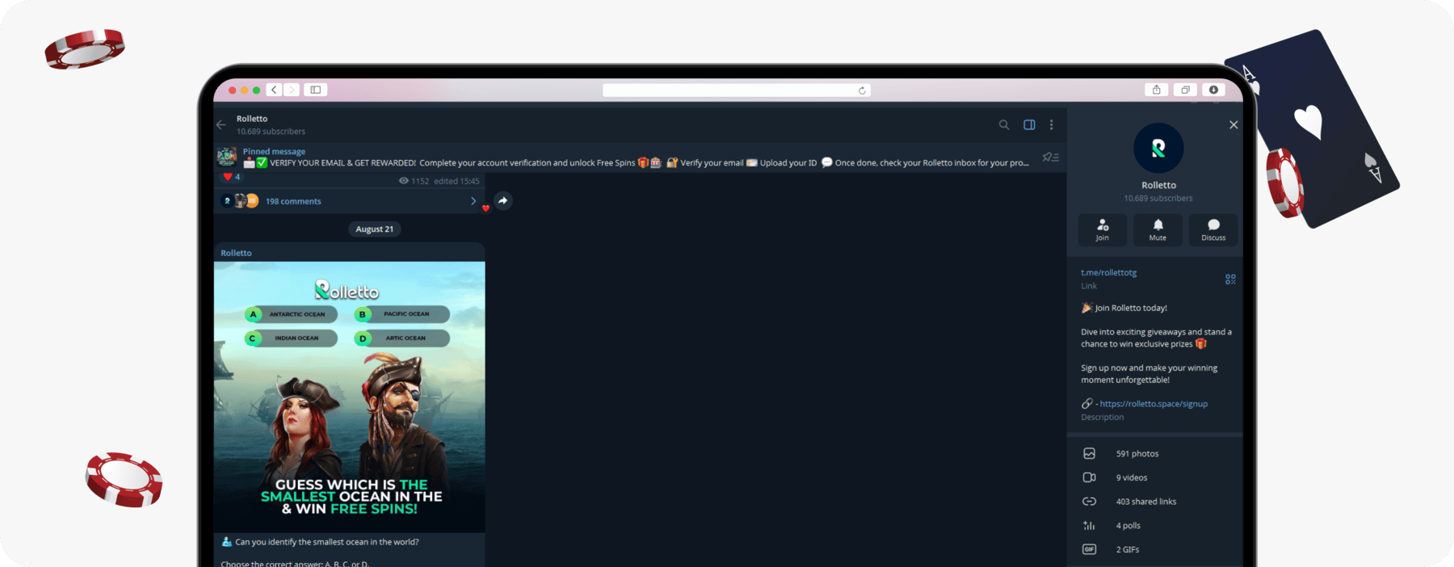
Task: Click the browser share button
Action: pyautogui.click(x=1157, y=90)
